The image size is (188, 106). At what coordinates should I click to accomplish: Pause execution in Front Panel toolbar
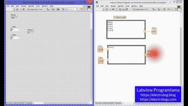pyautogui.click(x=23, y=9)
